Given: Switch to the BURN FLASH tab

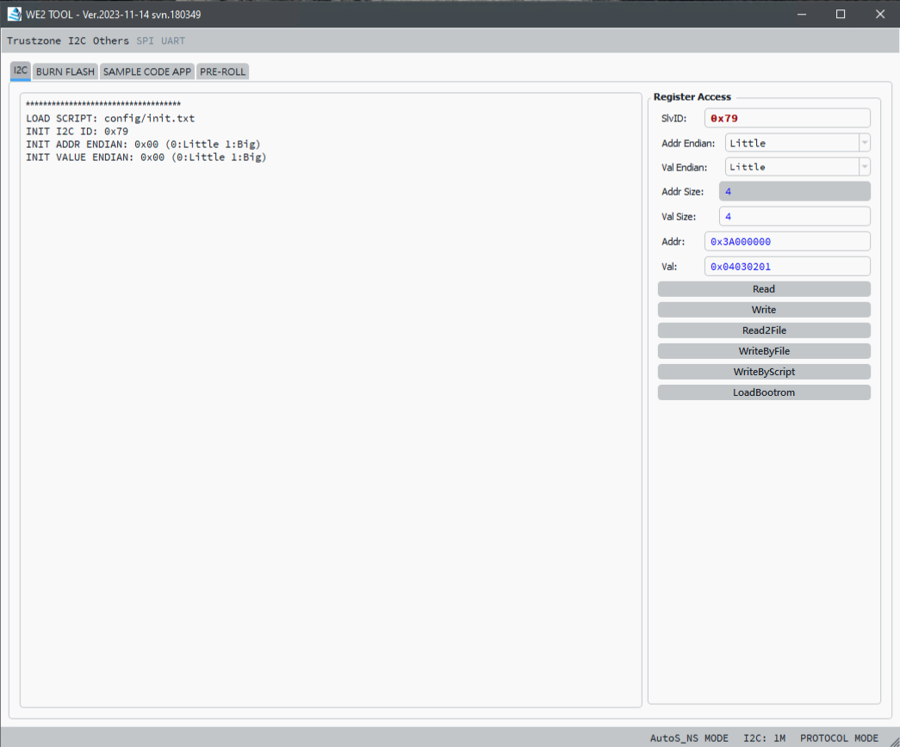Looking at the screenshot, I should (65, 71).
